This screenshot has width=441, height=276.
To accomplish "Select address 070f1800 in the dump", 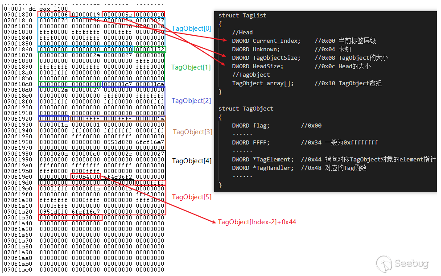I will tap(18, 15).
